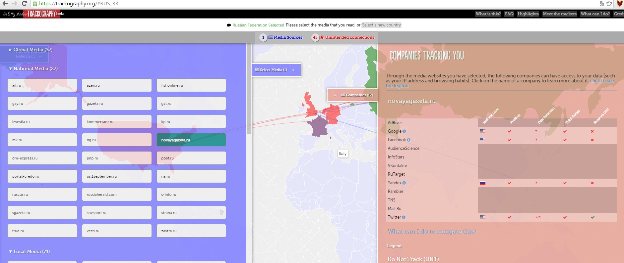Image resolution: width=624 pixels, height=263 pixels.
Task: Click the browser back arrow
Action: [5, 4]
